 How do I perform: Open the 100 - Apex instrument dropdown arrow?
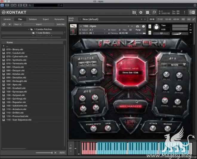81,26
